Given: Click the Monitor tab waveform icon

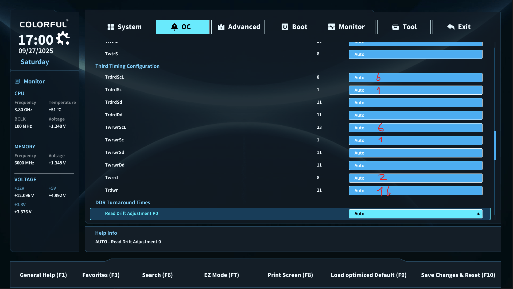Looking at the screenshot, I should pyautogui.click(x=332, y=27).
